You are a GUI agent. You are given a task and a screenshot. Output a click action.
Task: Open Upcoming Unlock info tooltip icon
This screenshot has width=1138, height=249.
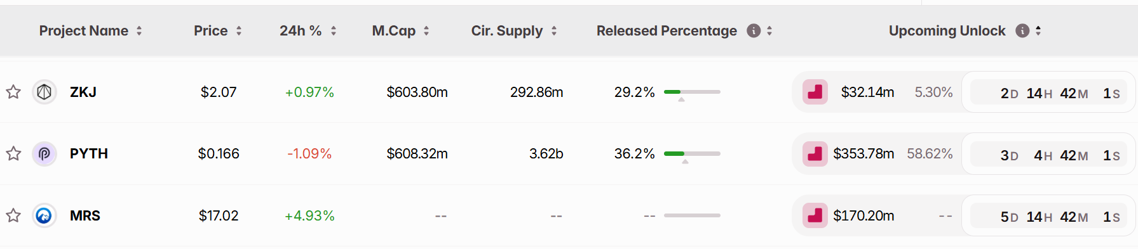[1022, 31]
